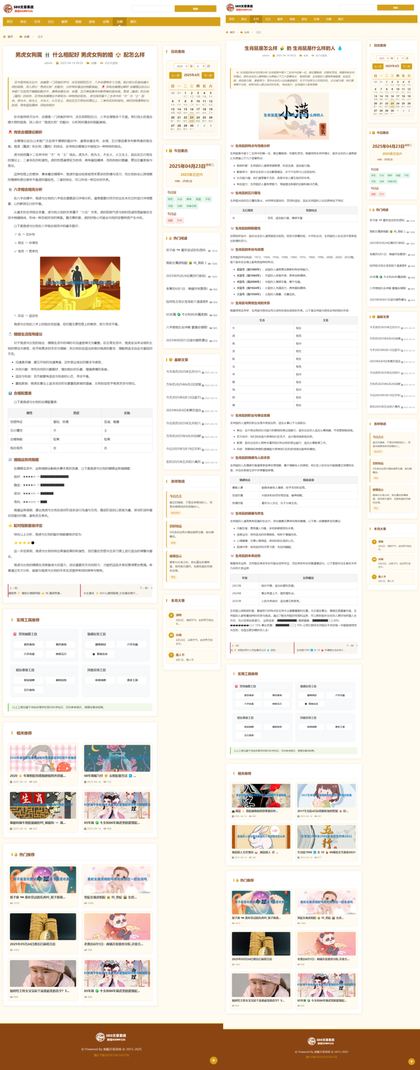The width and height of the screenshot is (420, 1070).
Task: Click the 搜索 button on the 男虎女狗 page header
Action: [x=195, y=8]
